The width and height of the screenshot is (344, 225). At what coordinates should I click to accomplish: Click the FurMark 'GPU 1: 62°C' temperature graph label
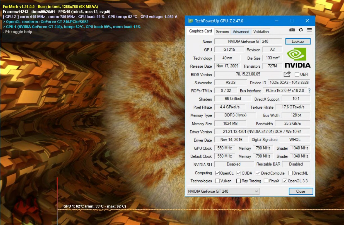point(95,206)
